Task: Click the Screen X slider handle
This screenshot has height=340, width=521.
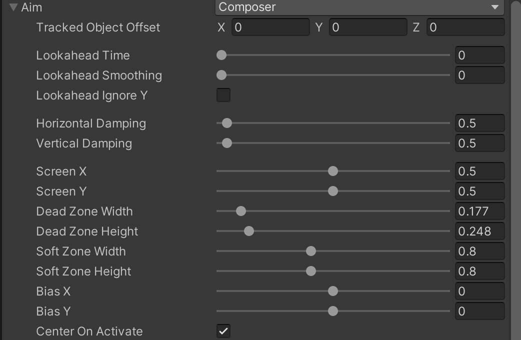Action: pyautogui.click(x=333, y=171)
